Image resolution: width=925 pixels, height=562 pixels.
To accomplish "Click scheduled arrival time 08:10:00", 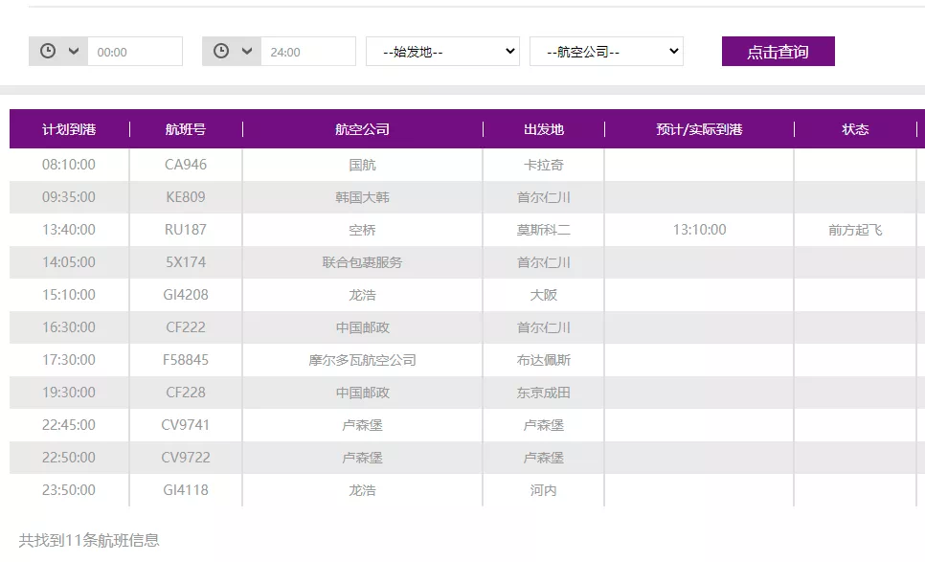I will point(69,165).
